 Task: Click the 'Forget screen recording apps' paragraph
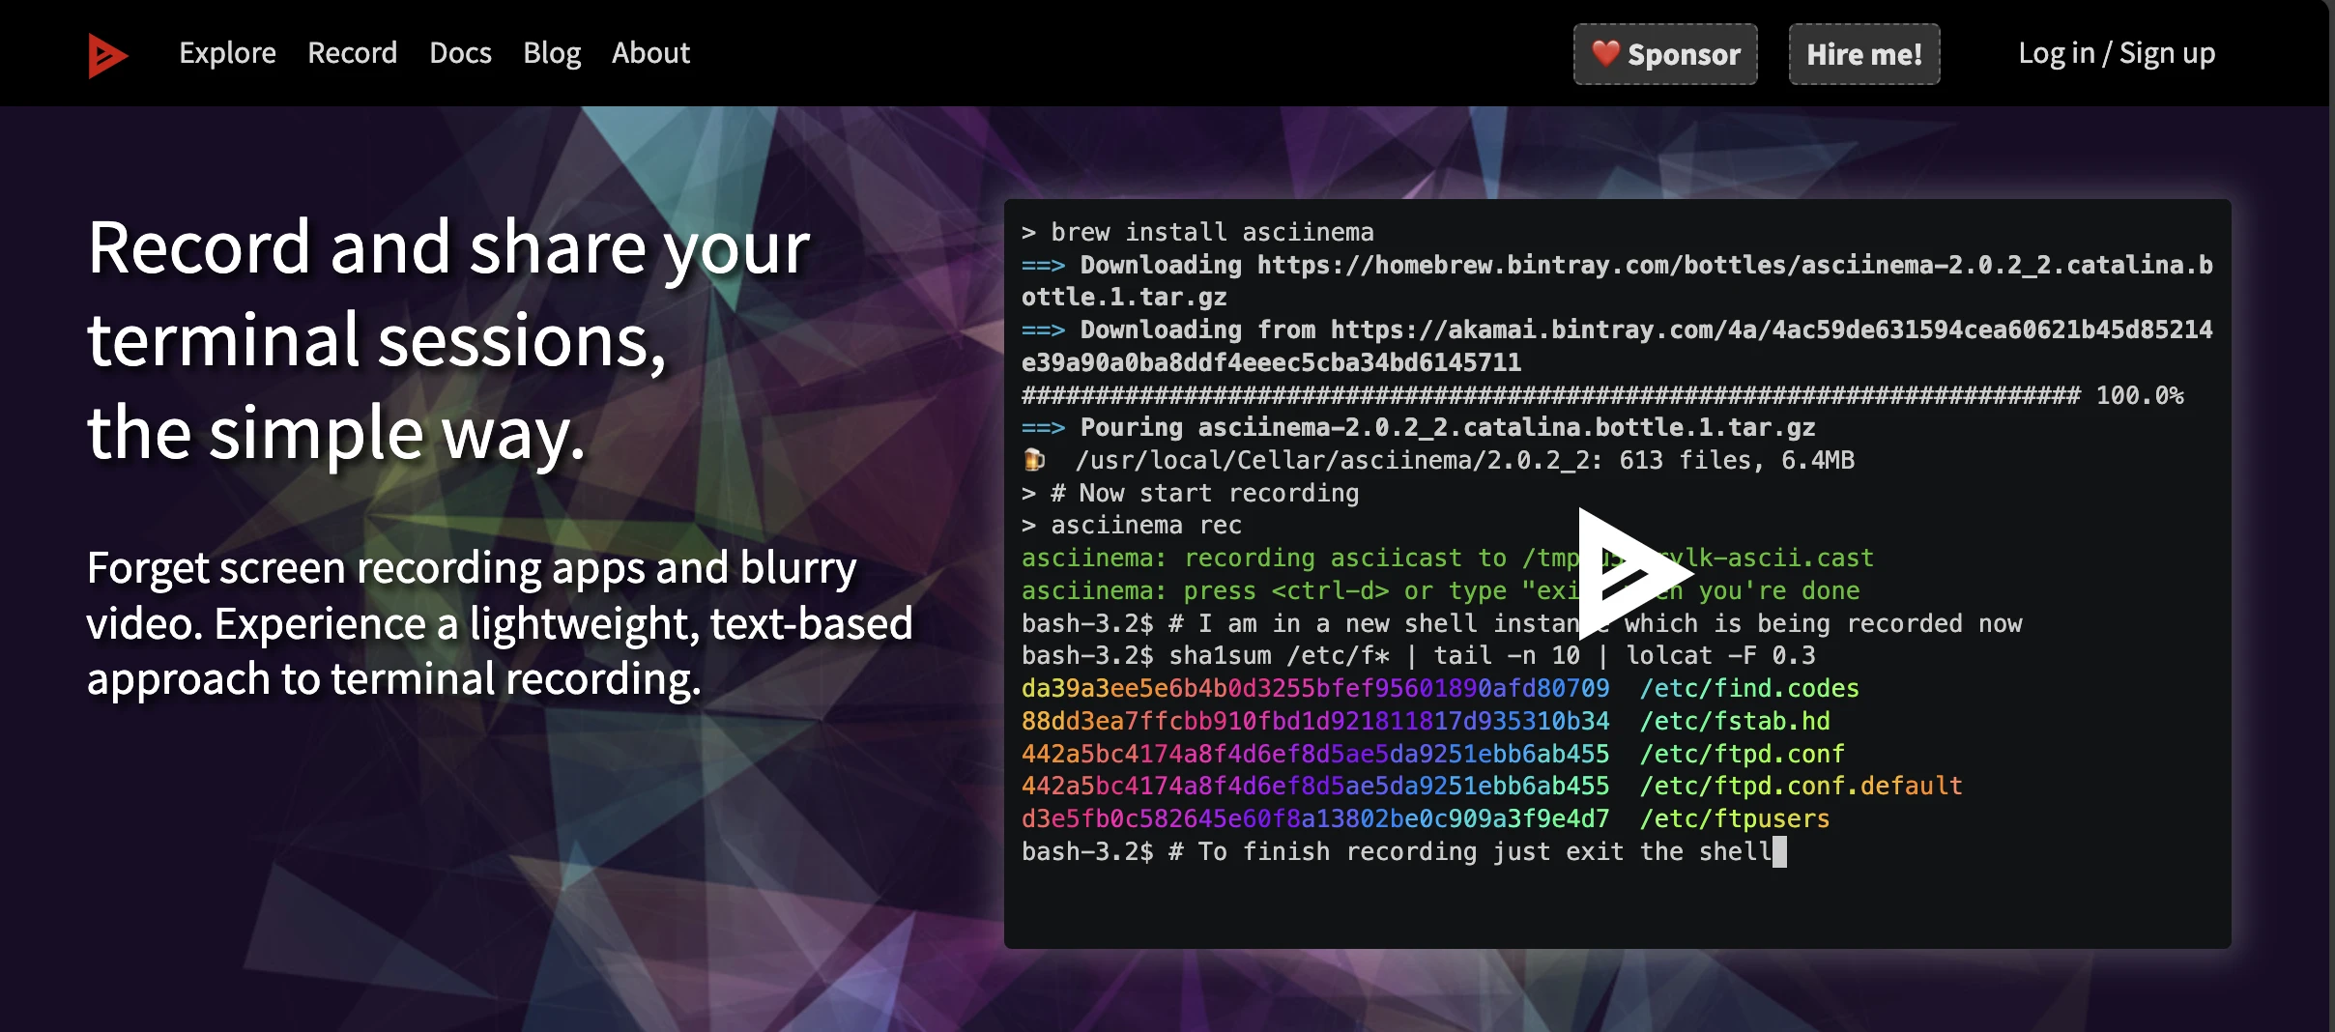[500, 623]
